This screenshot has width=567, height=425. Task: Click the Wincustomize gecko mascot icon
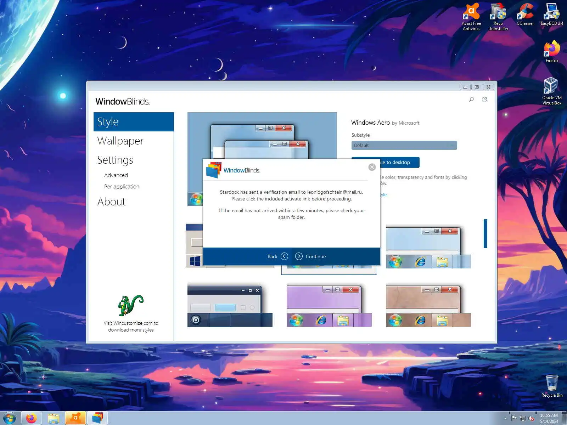tap(130, 305)
